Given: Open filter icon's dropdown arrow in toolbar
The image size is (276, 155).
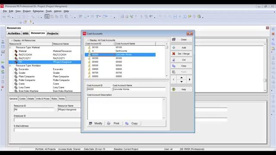Looking at the screenshot, I should [100, 16].
